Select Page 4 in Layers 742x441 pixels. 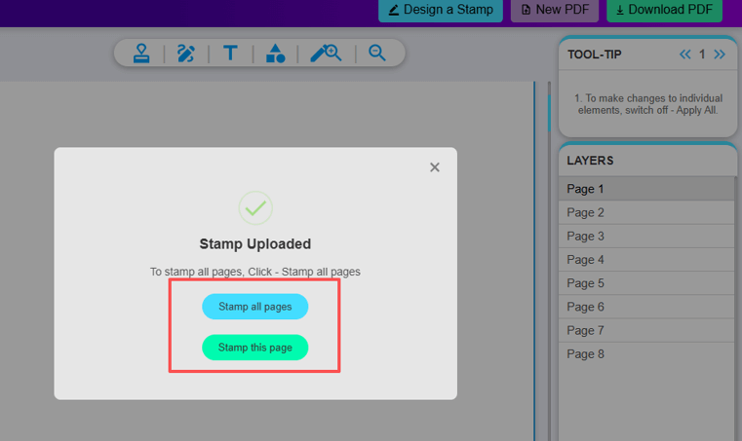pyautogui.click(x=646, y=260)
